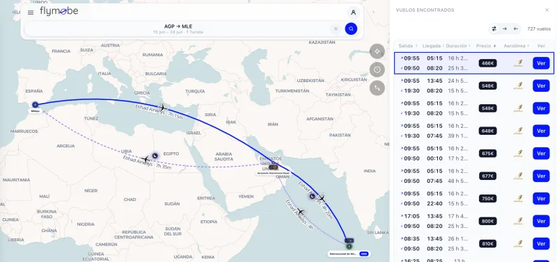This screenshot has height=262, width=557.
Task: Open the map info circle button
Action: click(377, 69)
